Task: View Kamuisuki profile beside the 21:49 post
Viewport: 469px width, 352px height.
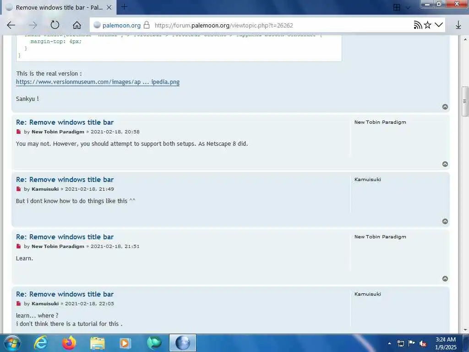Action: tap(368, 179)
